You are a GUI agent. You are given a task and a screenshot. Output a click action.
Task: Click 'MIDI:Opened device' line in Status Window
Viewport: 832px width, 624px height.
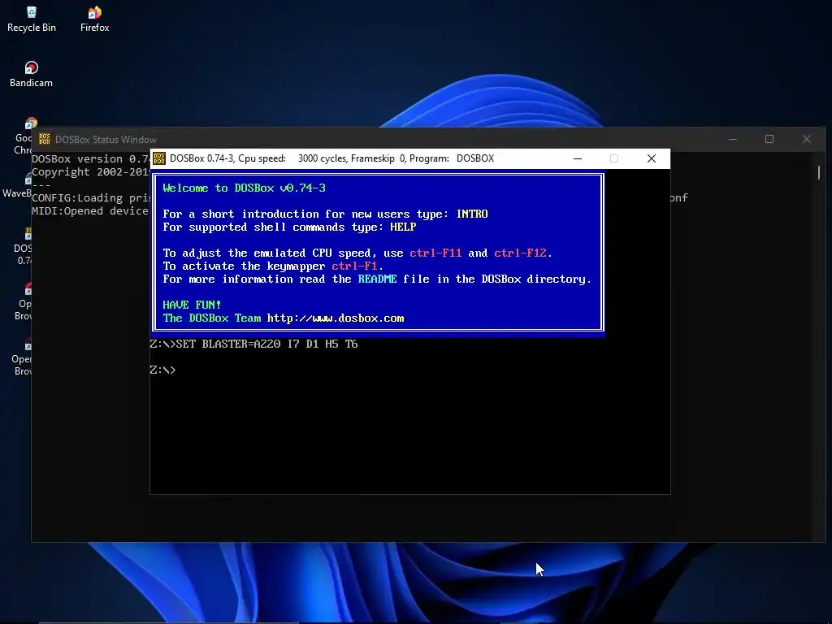90,210
